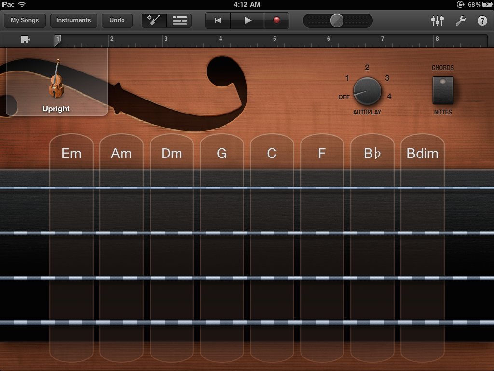Set Autoplay to OFF
Viewport: 494px width, 371px height.
(x=343, y=97)
